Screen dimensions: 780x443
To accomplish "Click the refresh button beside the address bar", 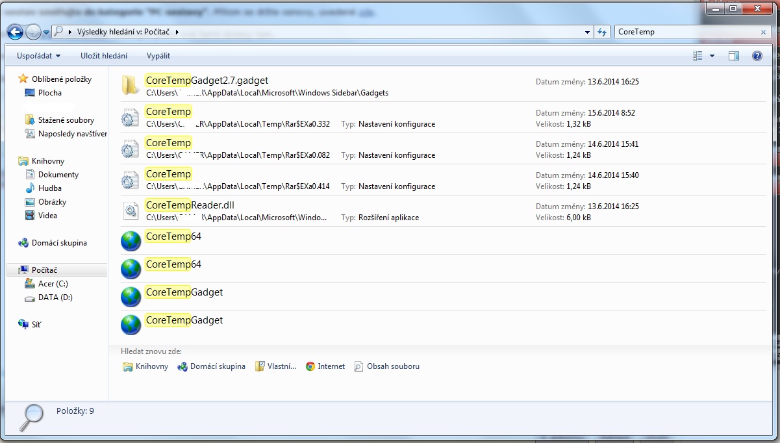I will click(x=602, y=32).
